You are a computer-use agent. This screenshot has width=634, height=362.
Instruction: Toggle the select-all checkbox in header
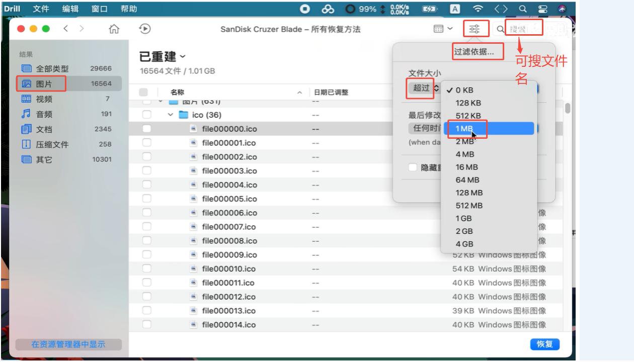coord(143,93)
